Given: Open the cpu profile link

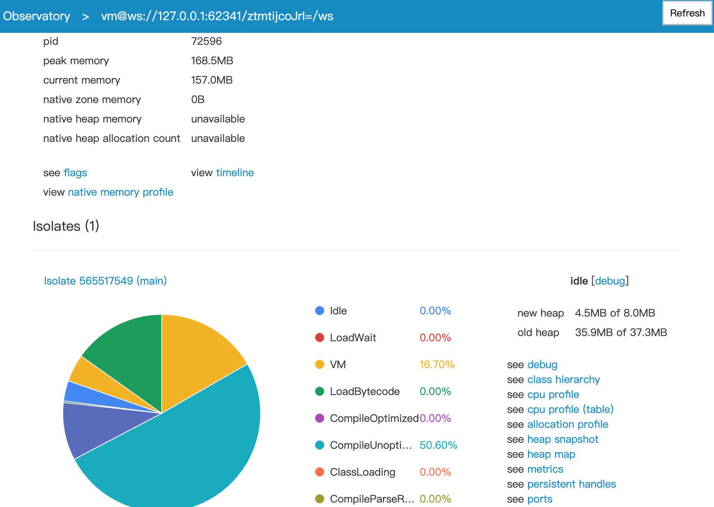Looking at the screenshot, I should click(x=553, y=394).
